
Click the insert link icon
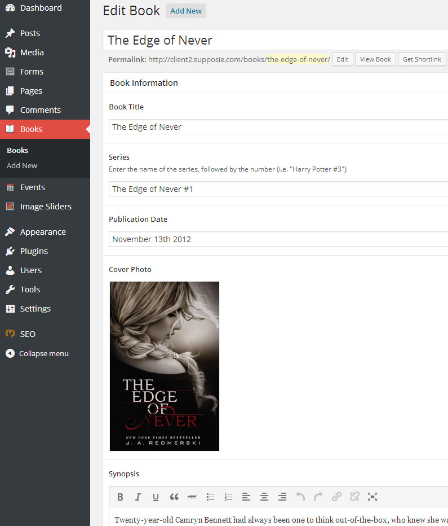coord(336,497)
